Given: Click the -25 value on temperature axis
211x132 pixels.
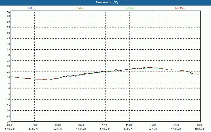Looking at the screenshot, I should pos(8,116).
